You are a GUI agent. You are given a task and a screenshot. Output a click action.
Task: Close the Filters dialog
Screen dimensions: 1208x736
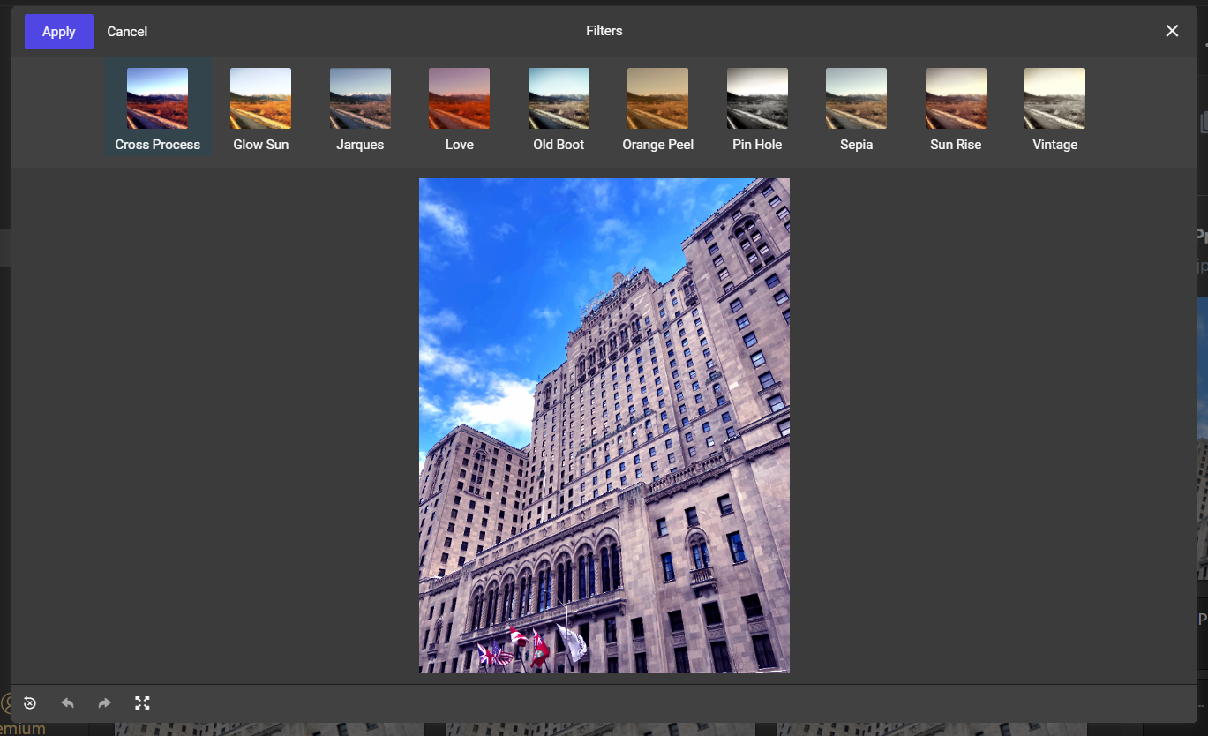tap(1172, 31)
